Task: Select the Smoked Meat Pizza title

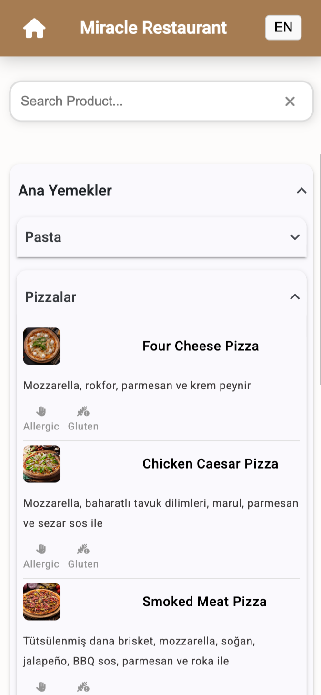Action: pos(204,602)
